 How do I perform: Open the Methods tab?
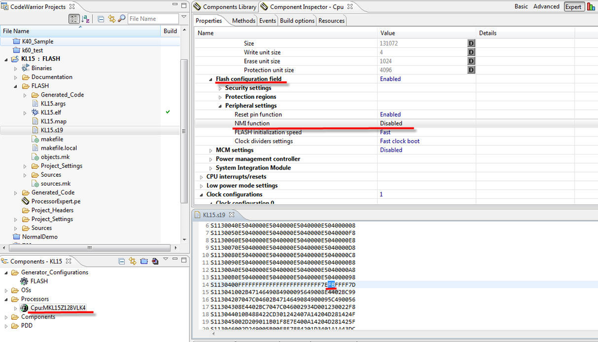pos(243,20)
